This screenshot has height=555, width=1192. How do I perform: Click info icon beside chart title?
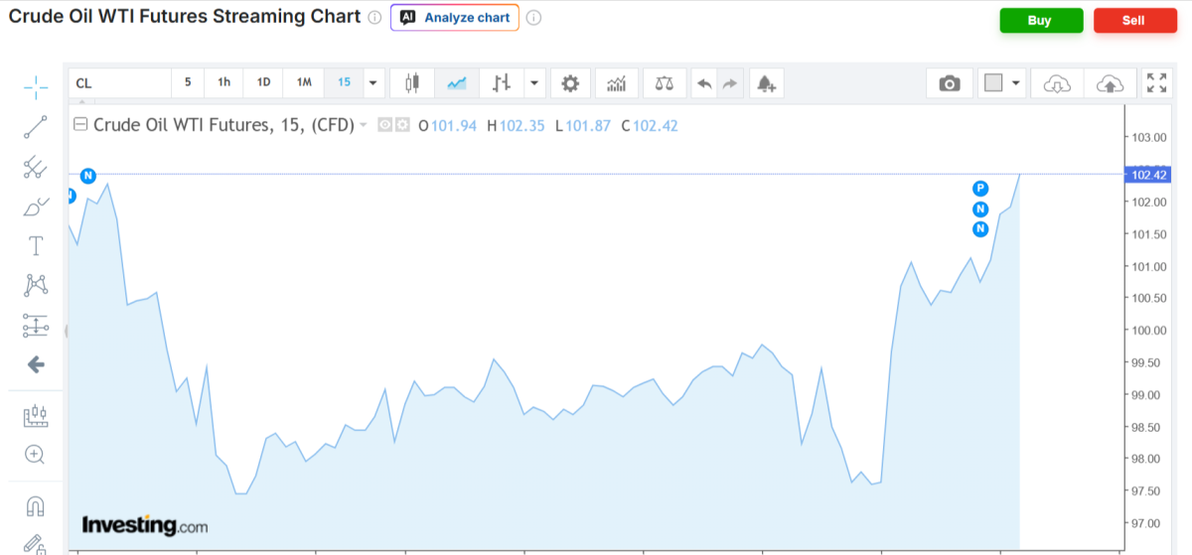(x=374, y=18)
